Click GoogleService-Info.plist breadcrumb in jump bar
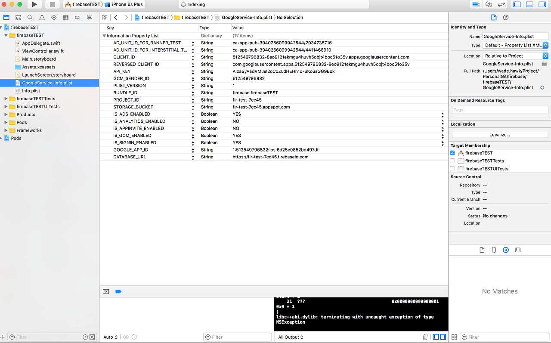The height and width of the screenshot is (343, 551). [x=243, y=18]
